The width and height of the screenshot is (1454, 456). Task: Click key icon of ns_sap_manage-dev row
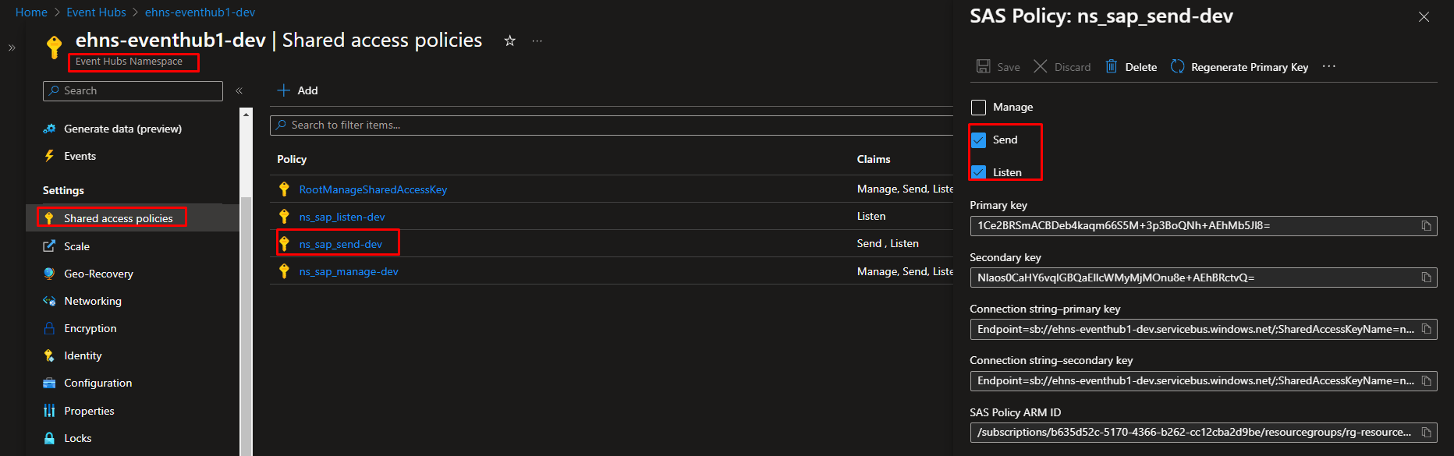(x=285, y=271)
